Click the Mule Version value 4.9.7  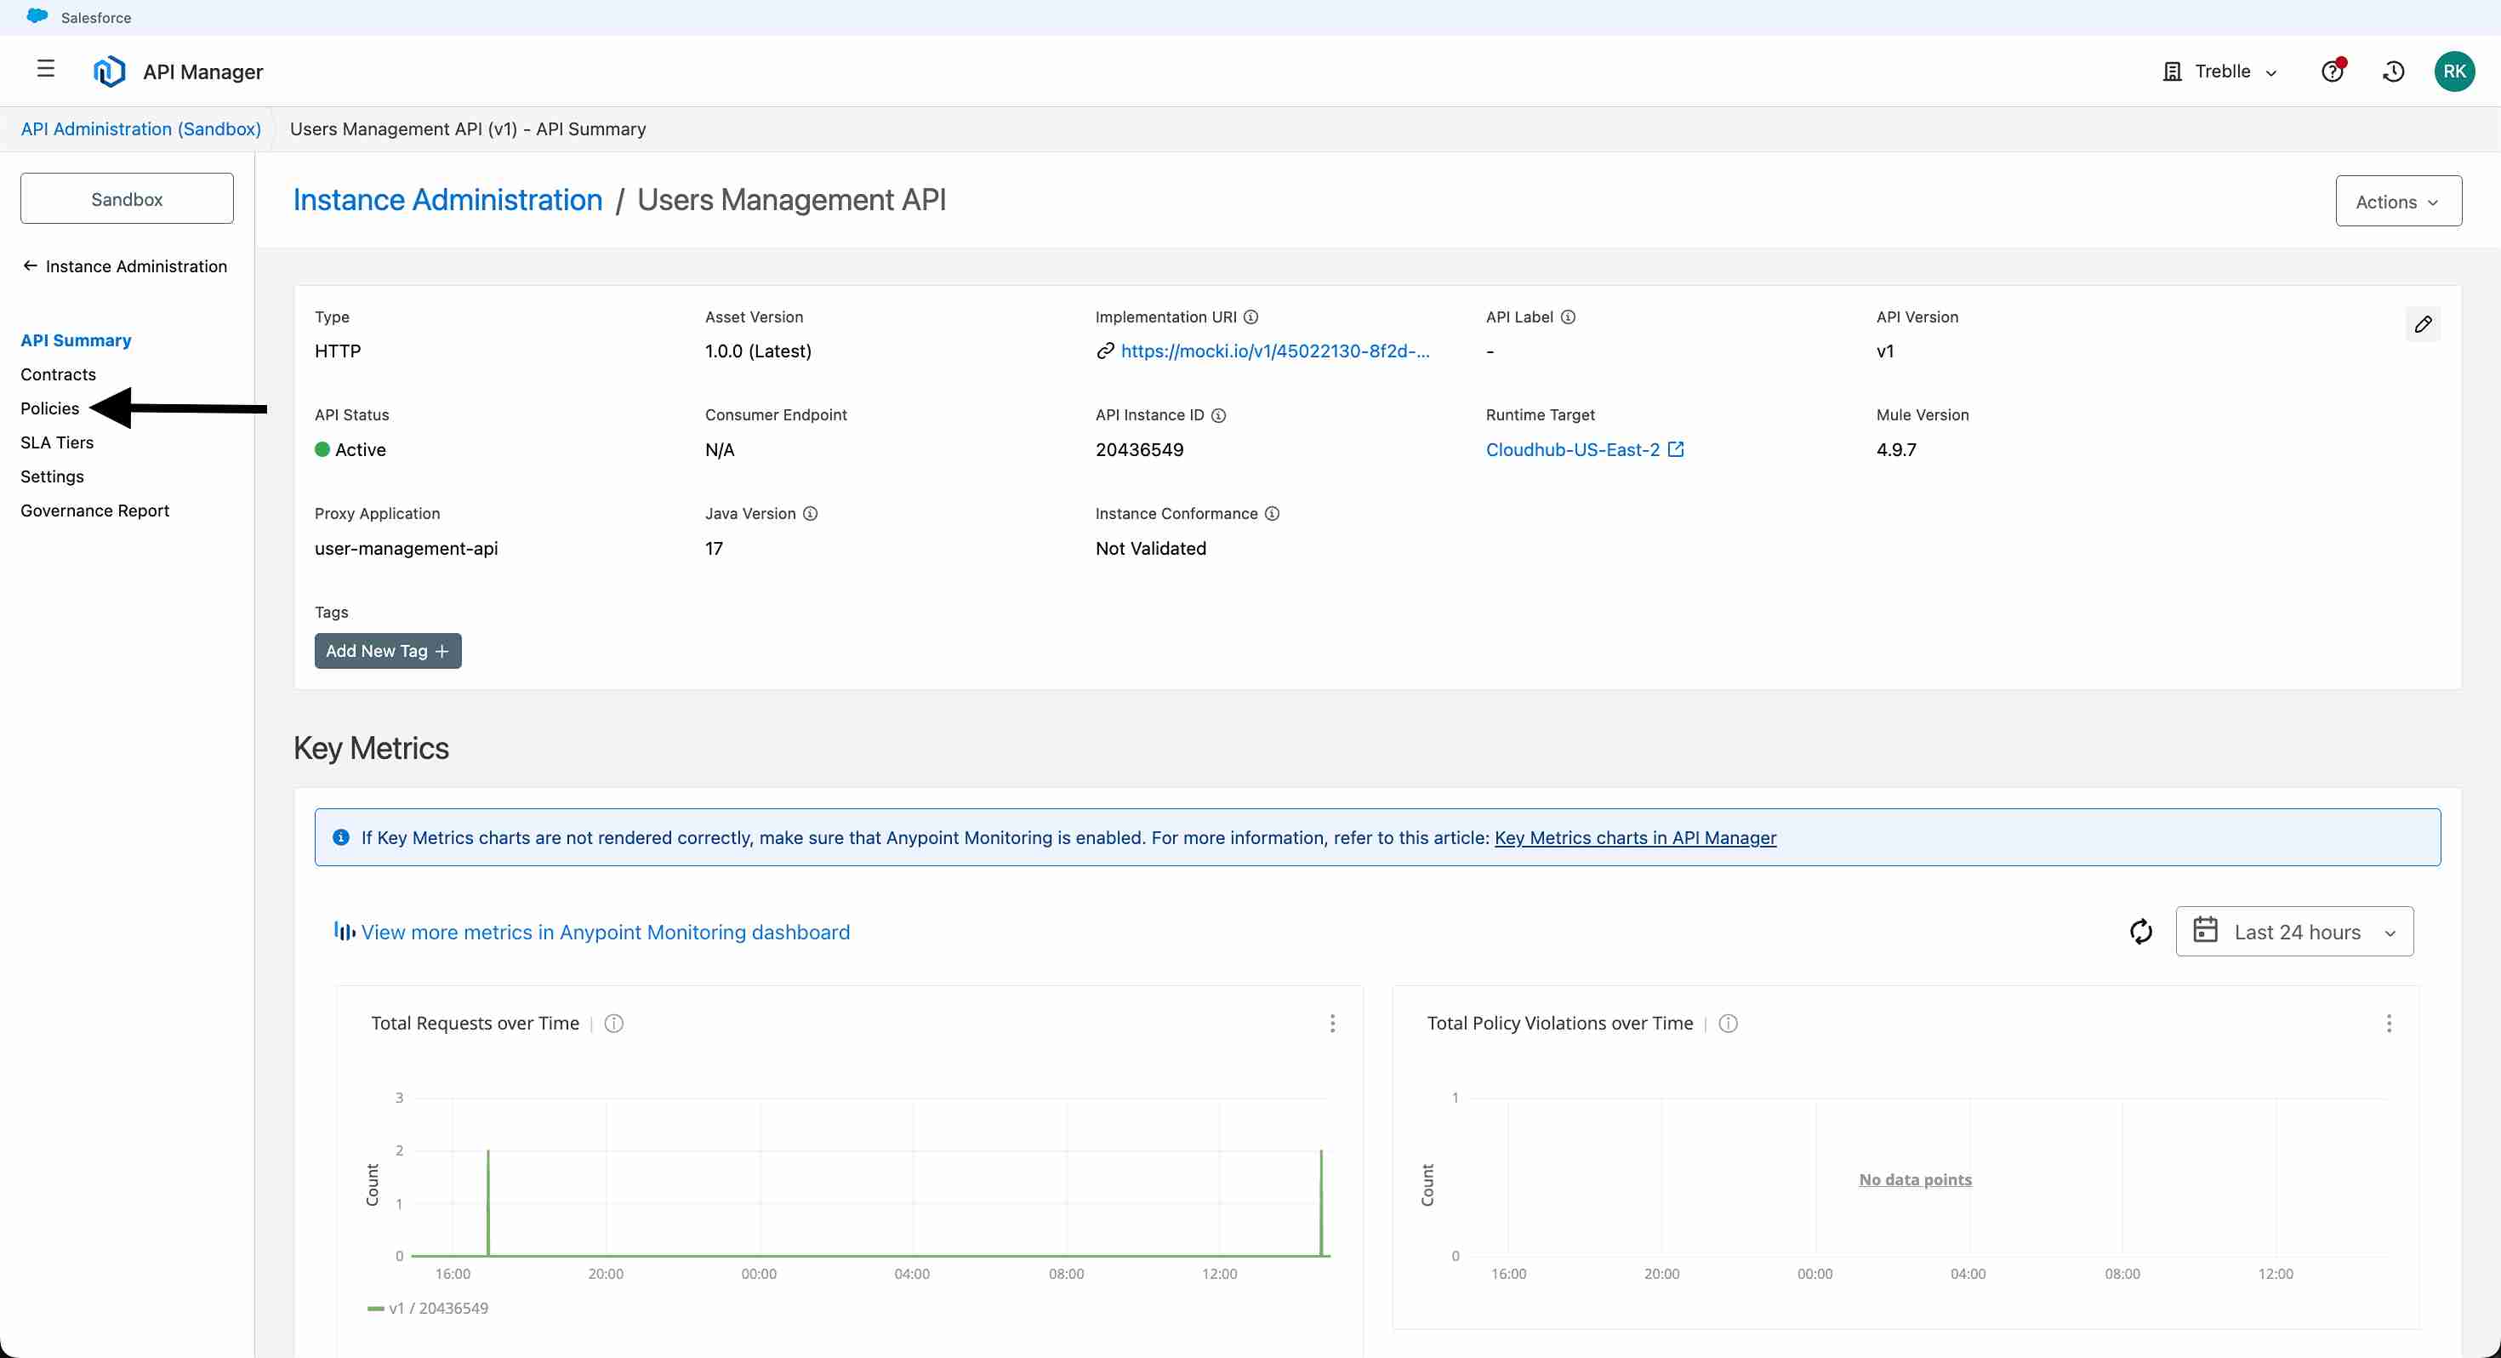[1896, 448]
